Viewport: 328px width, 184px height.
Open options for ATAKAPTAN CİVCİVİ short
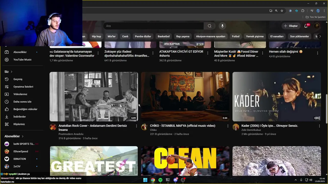pyautogui.click(x=208, y=53)
